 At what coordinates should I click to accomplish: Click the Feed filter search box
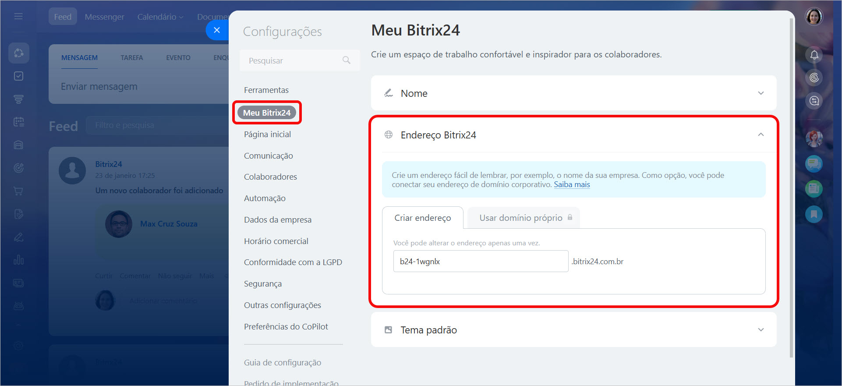point(158,125)
